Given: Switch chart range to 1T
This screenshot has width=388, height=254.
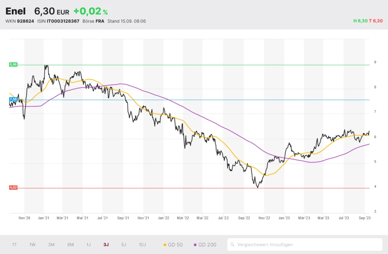Looking at the screenshot, I should [14, 245].
